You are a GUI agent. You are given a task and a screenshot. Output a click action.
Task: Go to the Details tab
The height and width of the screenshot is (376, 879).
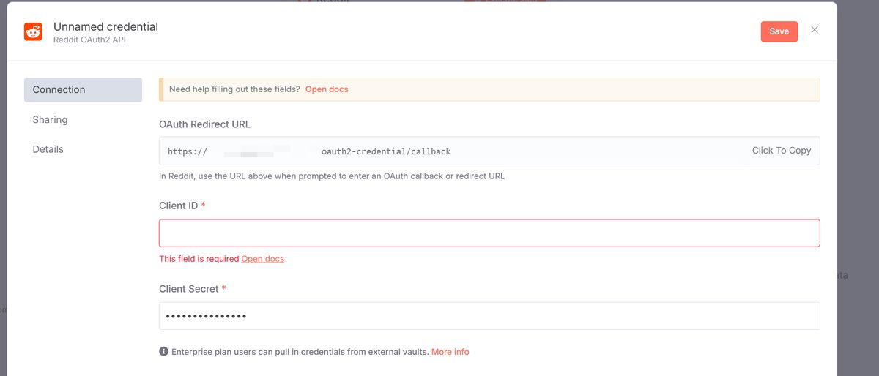click(48, 149)
